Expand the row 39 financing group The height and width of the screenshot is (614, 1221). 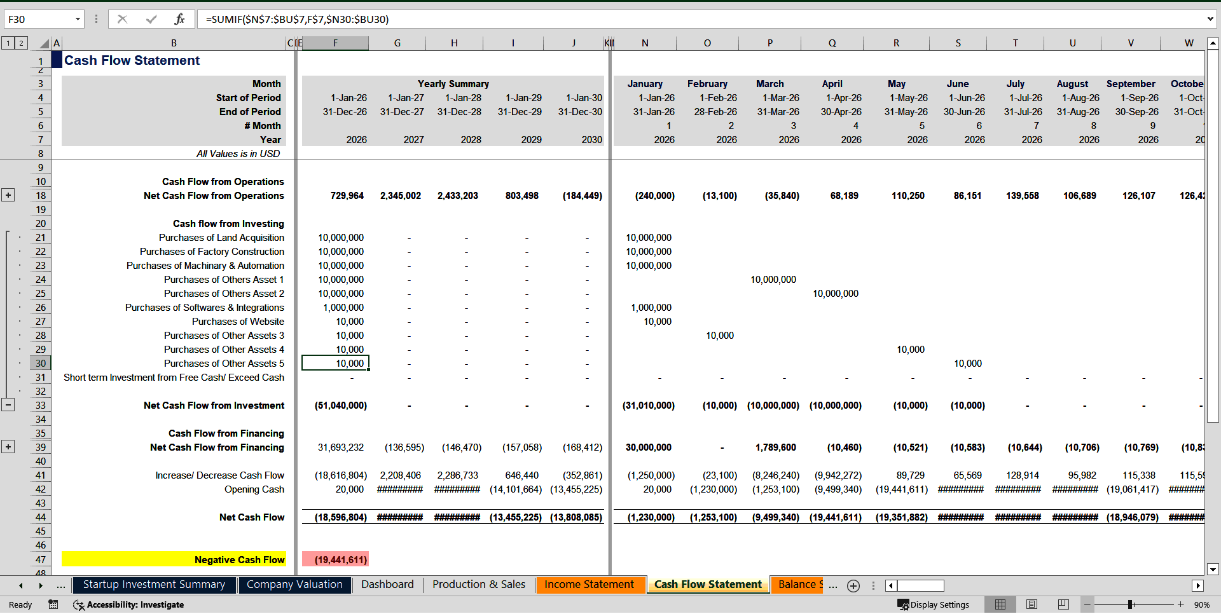point(8,447)
